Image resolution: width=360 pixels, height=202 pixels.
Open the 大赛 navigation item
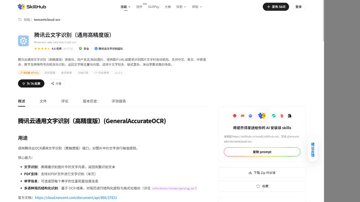click(168, 7)
